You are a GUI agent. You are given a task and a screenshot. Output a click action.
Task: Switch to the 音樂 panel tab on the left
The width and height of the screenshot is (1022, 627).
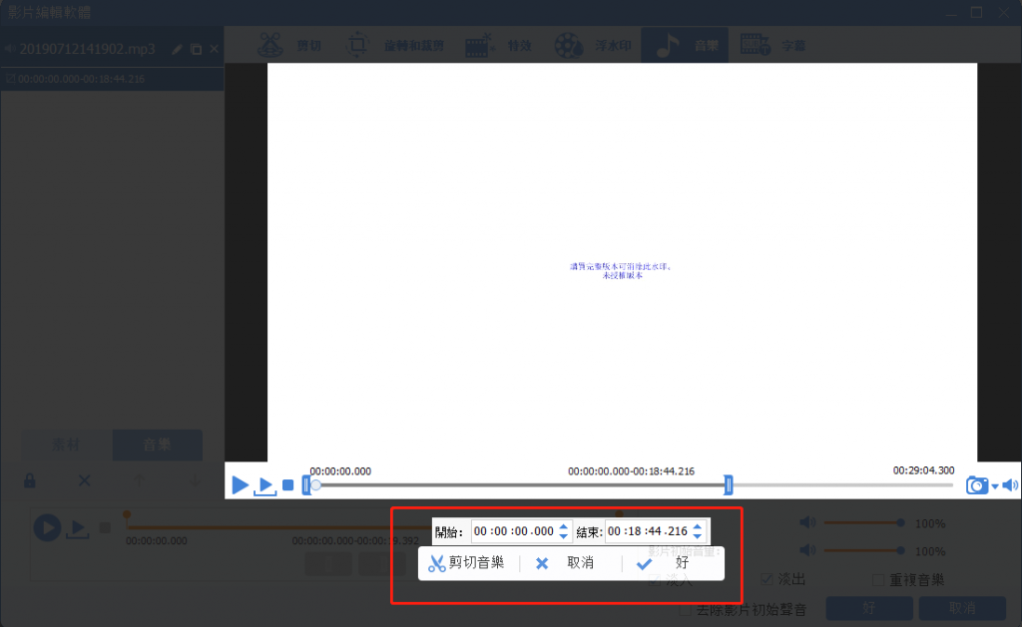(157, 445)
